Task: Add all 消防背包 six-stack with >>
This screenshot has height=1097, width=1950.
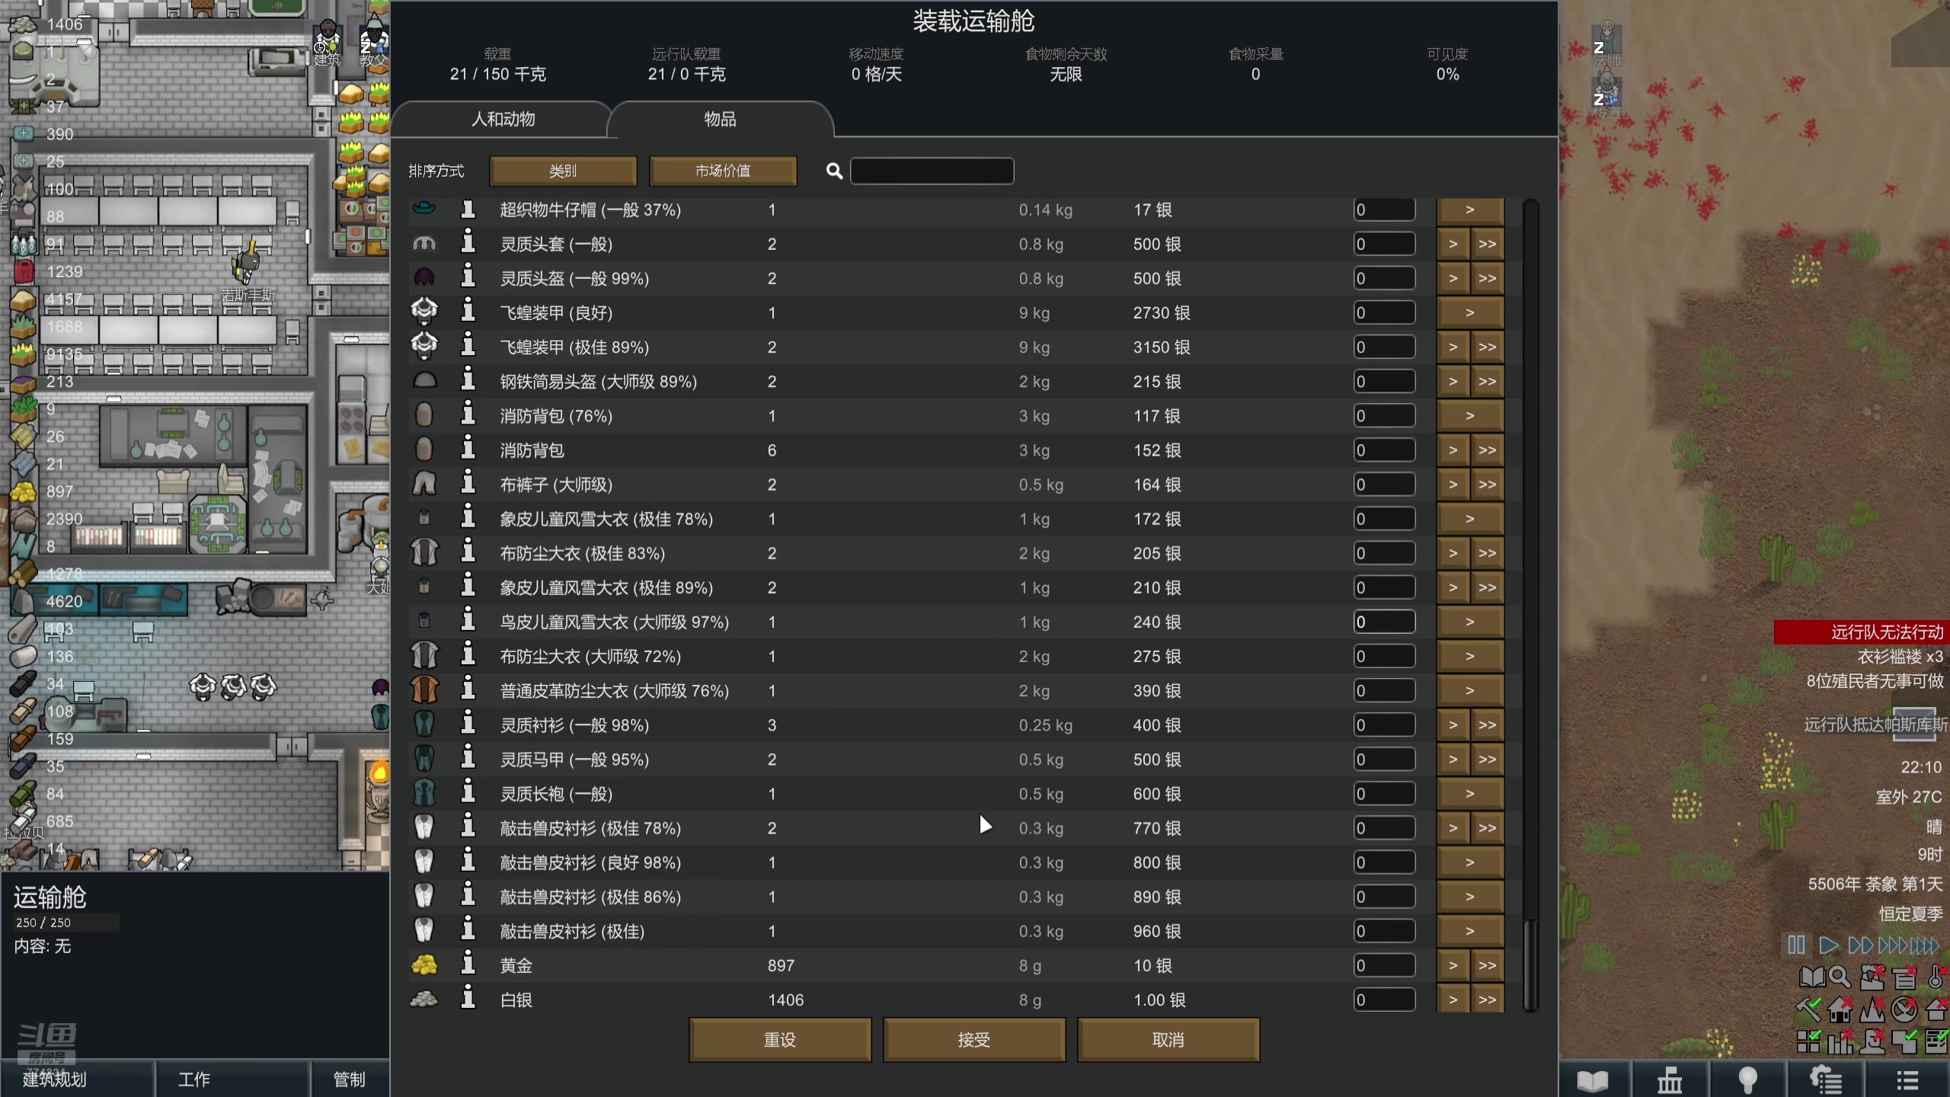Action: [1487, 450]
